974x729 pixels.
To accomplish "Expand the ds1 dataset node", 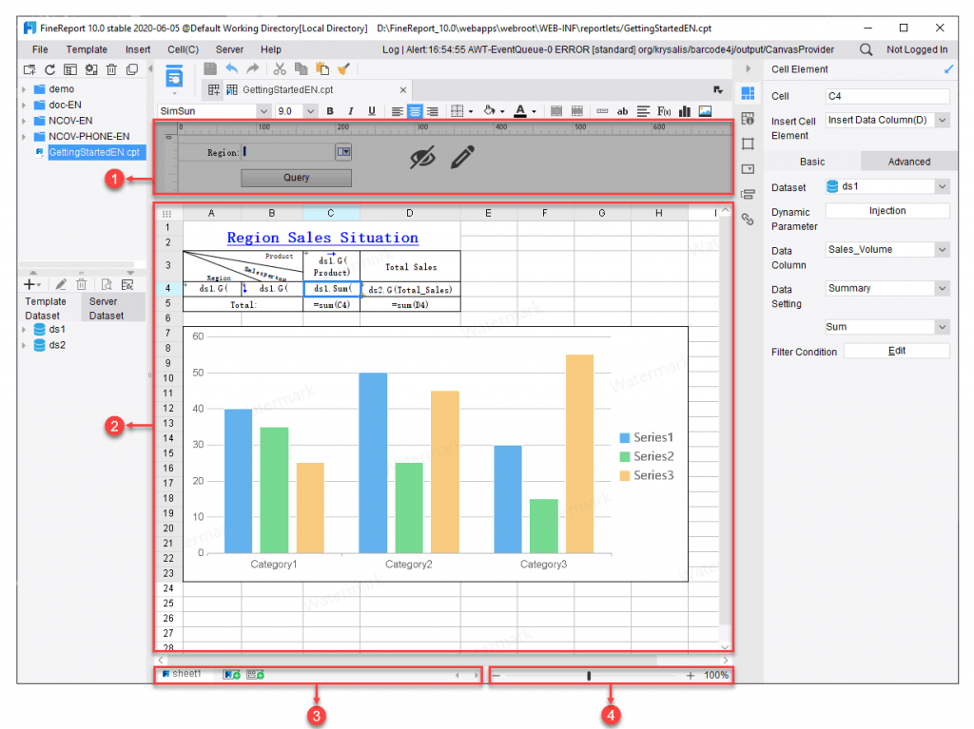I will 24,330.
